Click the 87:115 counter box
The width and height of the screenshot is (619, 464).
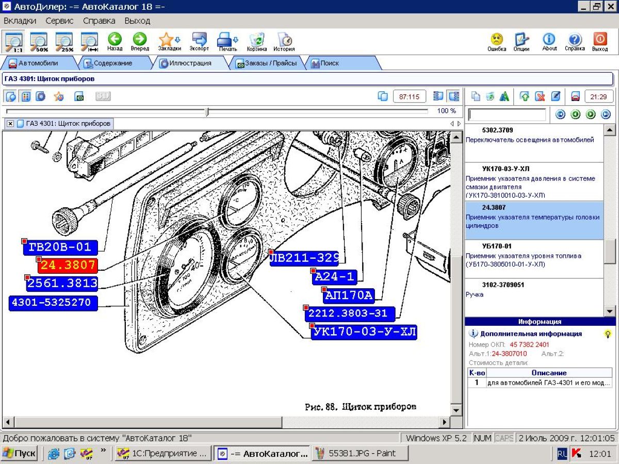click(x=410, y=96)
